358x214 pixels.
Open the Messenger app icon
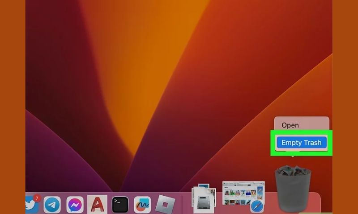click(75, 205)
